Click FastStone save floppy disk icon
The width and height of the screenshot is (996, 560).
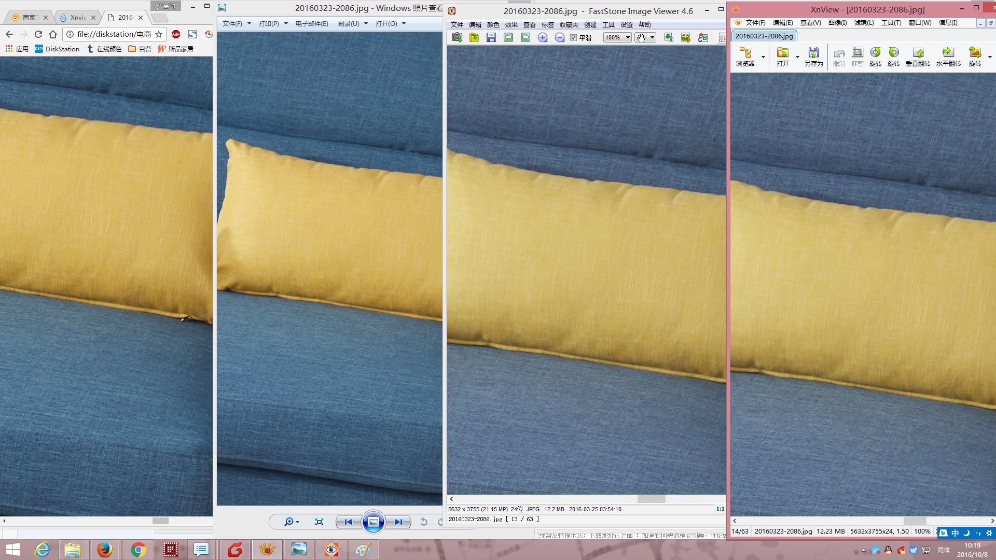[491, 37]
